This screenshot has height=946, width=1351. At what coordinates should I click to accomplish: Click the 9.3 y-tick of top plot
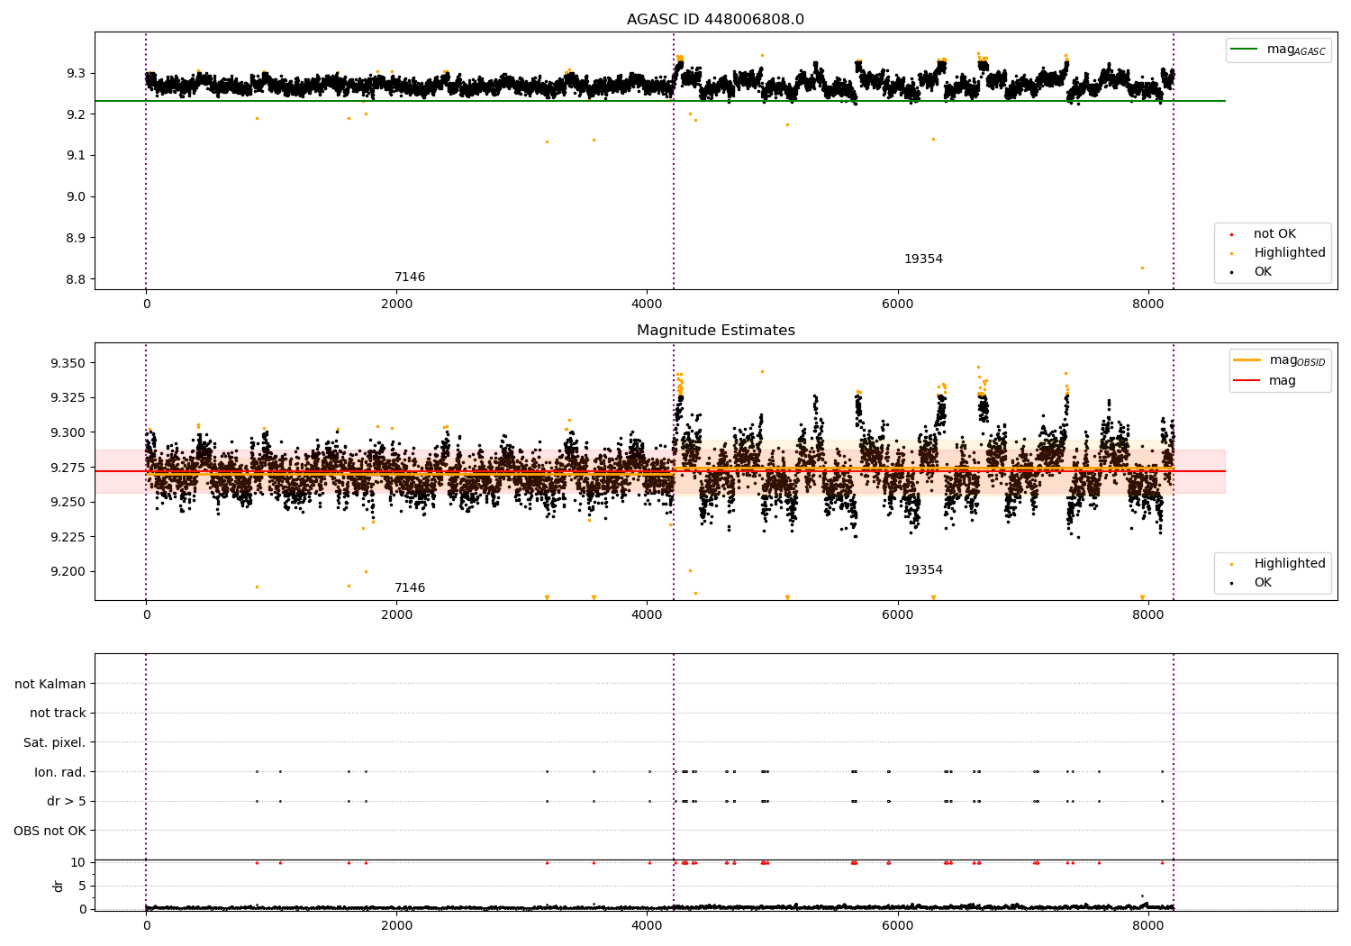pyautogui.click(x=77, y=73)
